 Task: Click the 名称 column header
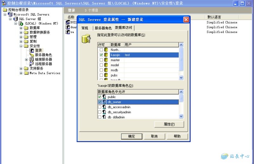pyautogui.click(x=71, y=17)
